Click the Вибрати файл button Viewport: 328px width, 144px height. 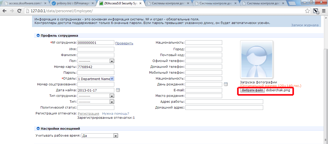252,90
